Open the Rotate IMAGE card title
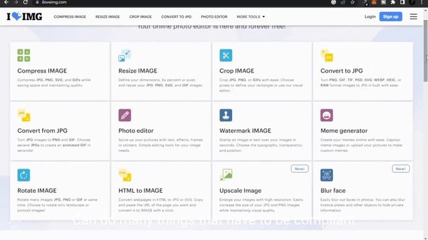Image resolution: width=428 pixels, height=240 pixels. [x=37, y=191]
